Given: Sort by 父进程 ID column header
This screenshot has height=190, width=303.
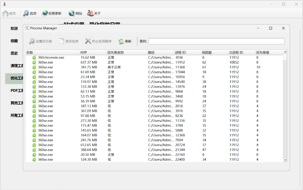Looking at the screenshot, I should pos(242,52).
